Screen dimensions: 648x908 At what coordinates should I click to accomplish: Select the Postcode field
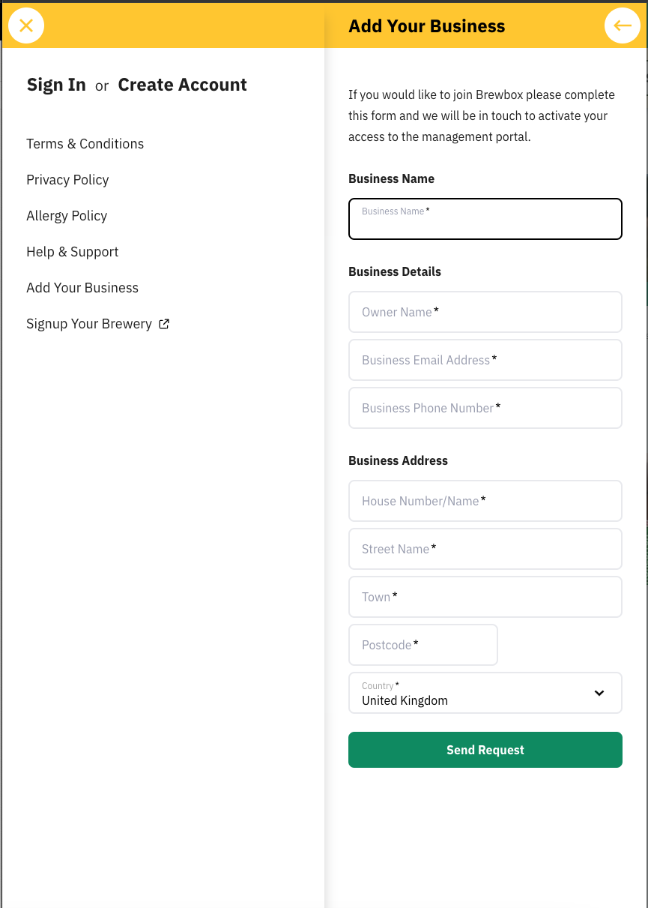point(423,645)
